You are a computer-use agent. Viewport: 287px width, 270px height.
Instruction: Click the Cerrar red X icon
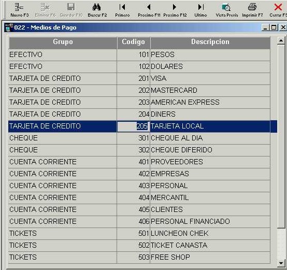(278, 7)
